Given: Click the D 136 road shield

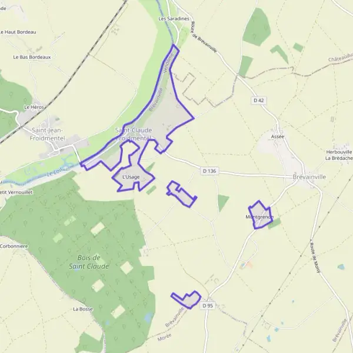Looking at the screenshot, I should coord(209,171).
